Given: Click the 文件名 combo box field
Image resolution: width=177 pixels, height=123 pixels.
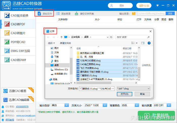Looking at the screenshot, I should [x=97, y=89].
